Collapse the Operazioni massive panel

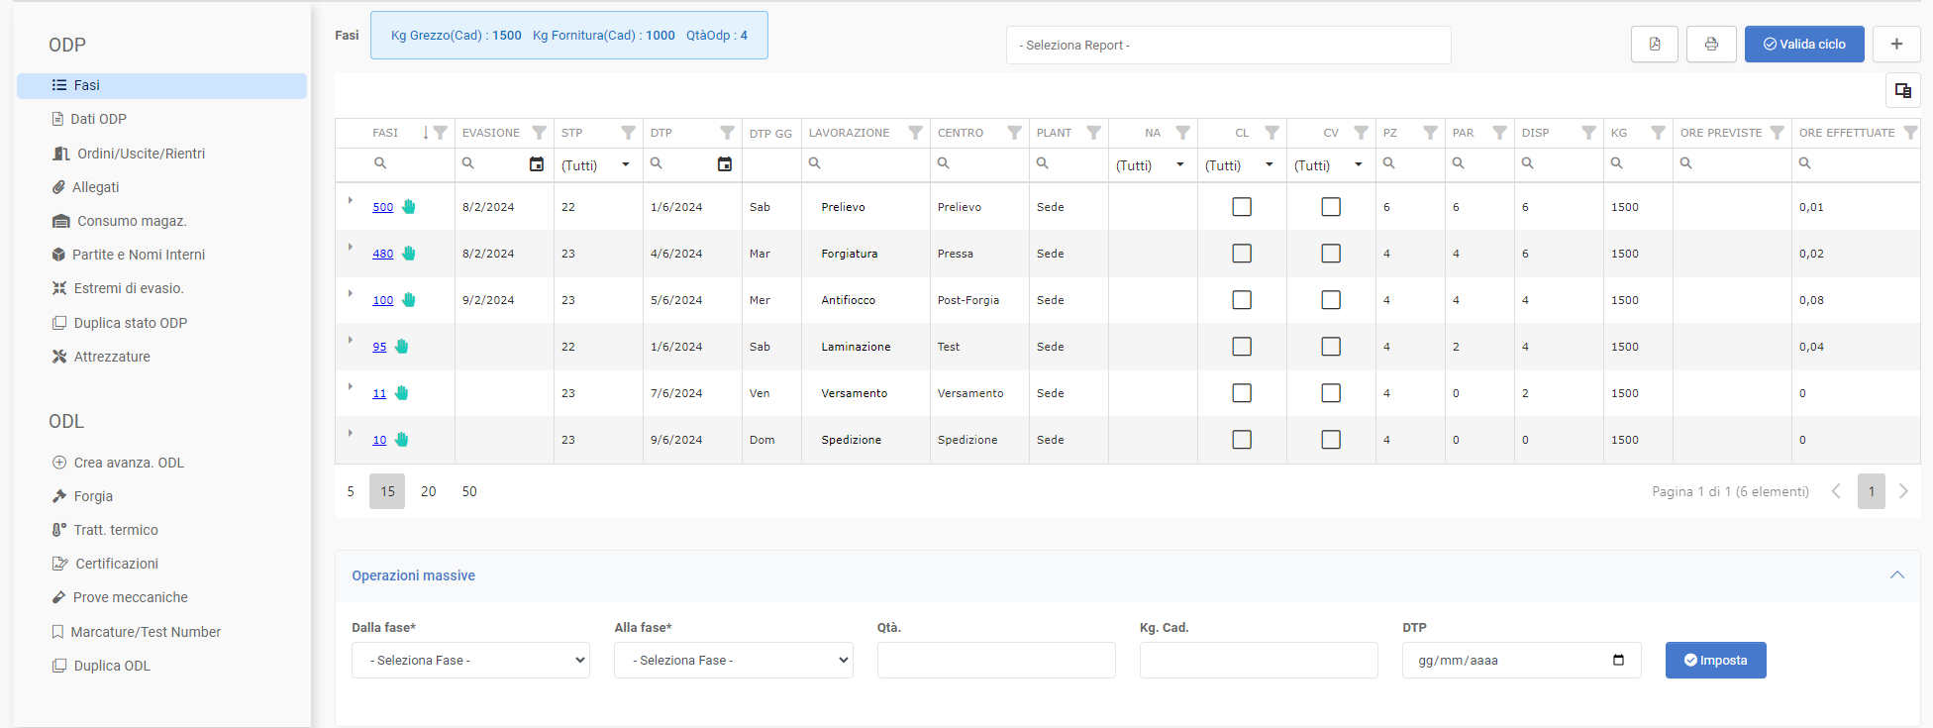click(x=1896, y=575)
